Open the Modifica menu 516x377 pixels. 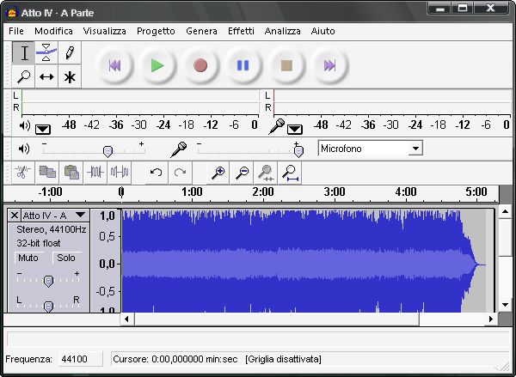click(53, 31)
